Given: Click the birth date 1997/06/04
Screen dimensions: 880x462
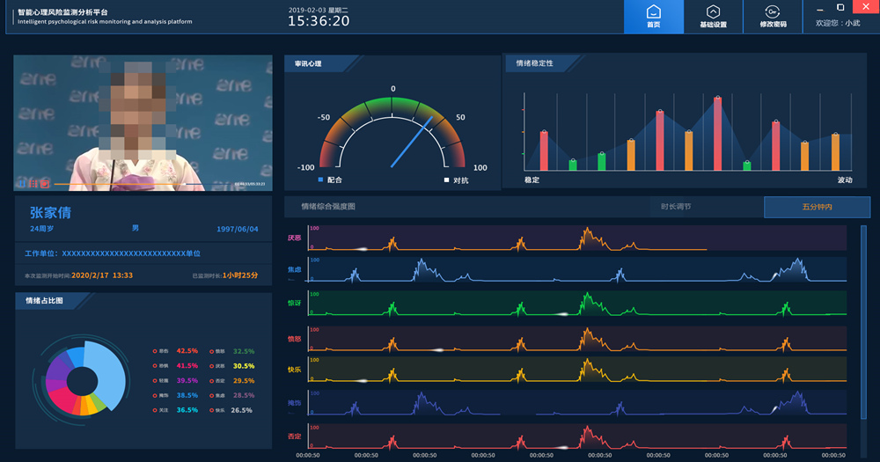Looking at the screenshot, I should tap(238, 229).
